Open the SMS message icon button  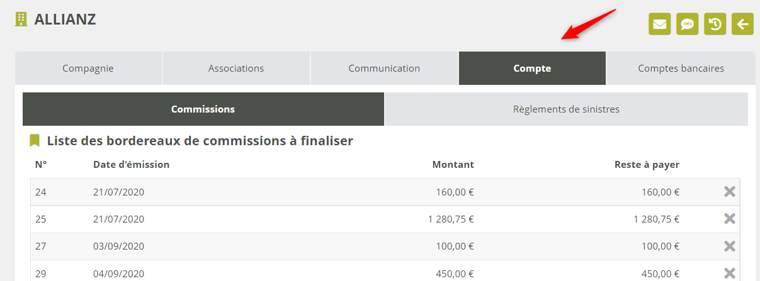687,25
